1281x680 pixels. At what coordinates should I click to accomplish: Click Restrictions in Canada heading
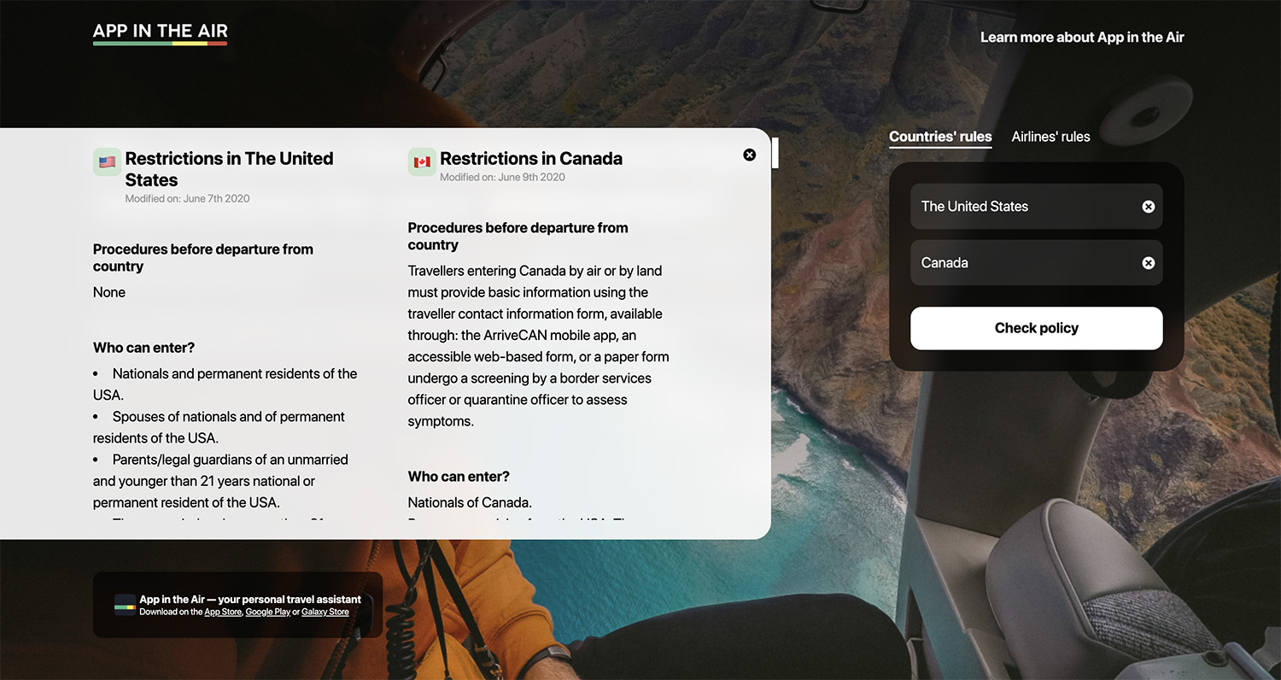531,159
